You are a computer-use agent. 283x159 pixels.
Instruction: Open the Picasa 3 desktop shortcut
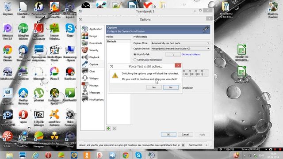[54, 73]
